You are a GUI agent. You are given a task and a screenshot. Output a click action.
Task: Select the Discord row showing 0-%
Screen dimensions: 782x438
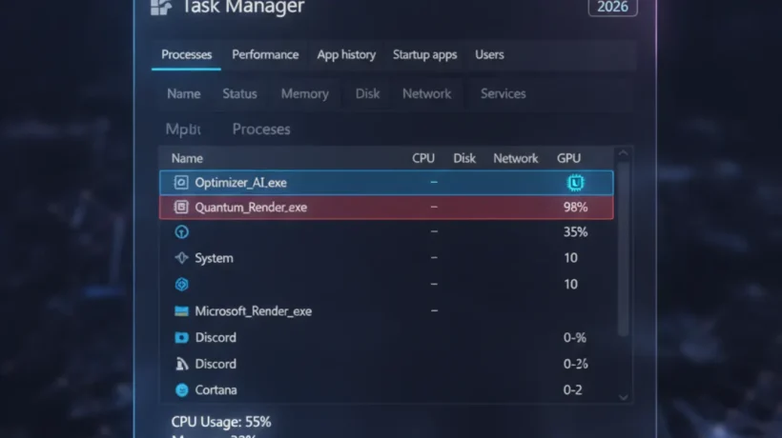click(x=386, y=337)
